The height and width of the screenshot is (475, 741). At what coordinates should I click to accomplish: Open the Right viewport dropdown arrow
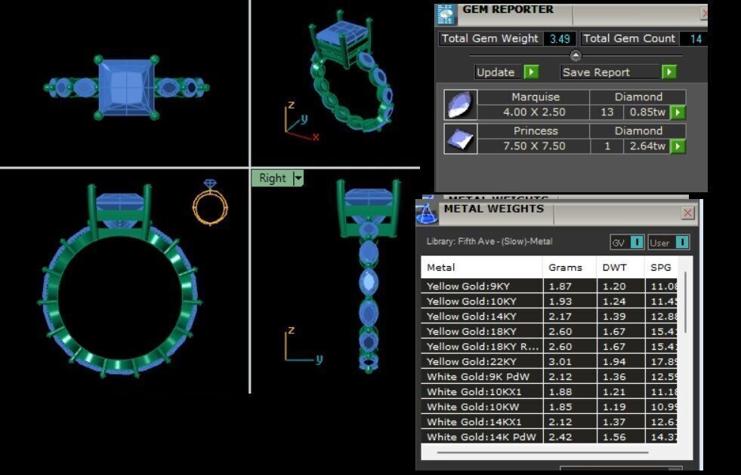click(298, 178)
